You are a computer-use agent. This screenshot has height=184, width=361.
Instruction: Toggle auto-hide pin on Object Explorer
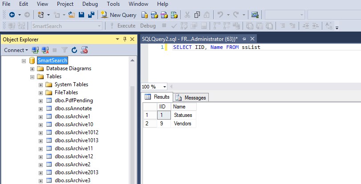click(125, 39)
